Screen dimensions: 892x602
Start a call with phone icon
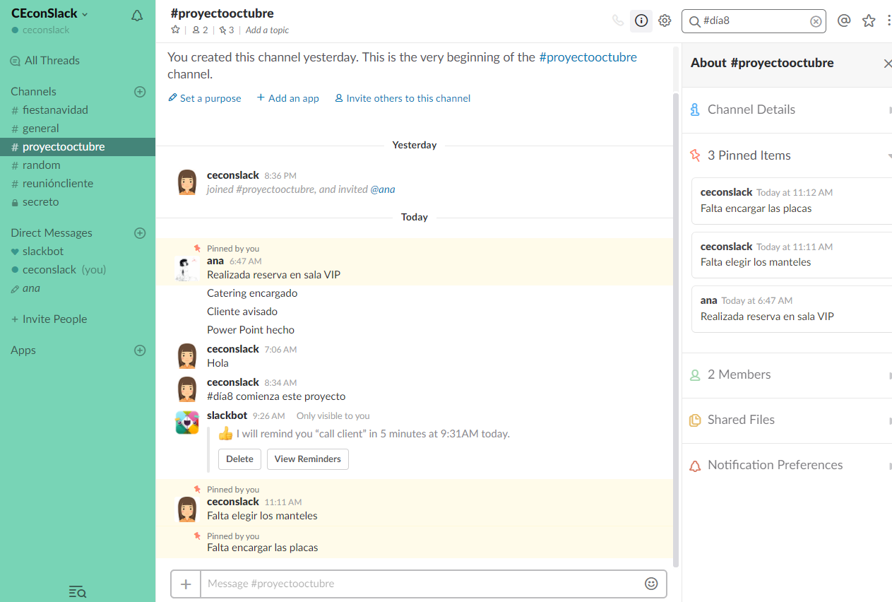[x=618, y=20]
